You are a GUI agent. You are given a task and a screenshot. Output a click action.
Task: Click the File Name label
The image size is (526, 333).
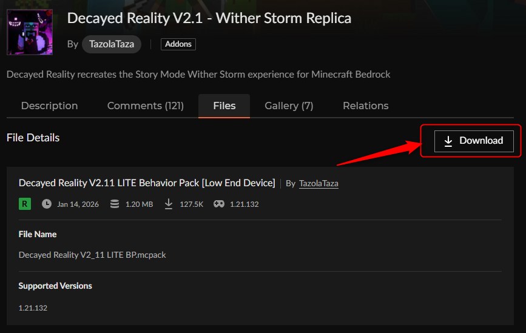38,234
